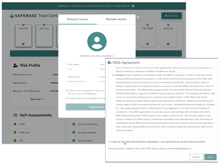This screenshot has height=167, width=222.
Task: Expand Risk Profile with See more
Action: [37, 99]
